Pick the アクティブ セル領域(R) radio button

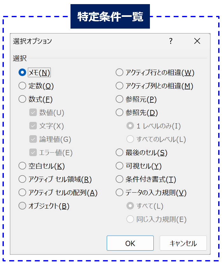click(x=22, y=179)
